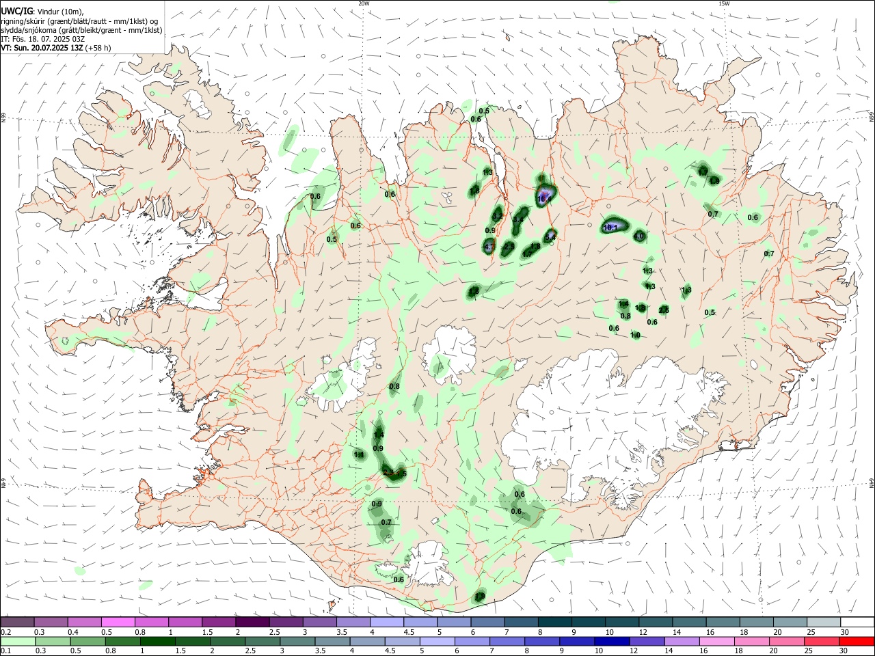Pick the violet rain swatch between 12 and 14

[647, 642]
